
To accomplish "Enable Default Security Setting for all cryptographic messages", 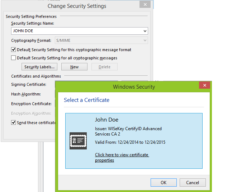I will 14,58.
